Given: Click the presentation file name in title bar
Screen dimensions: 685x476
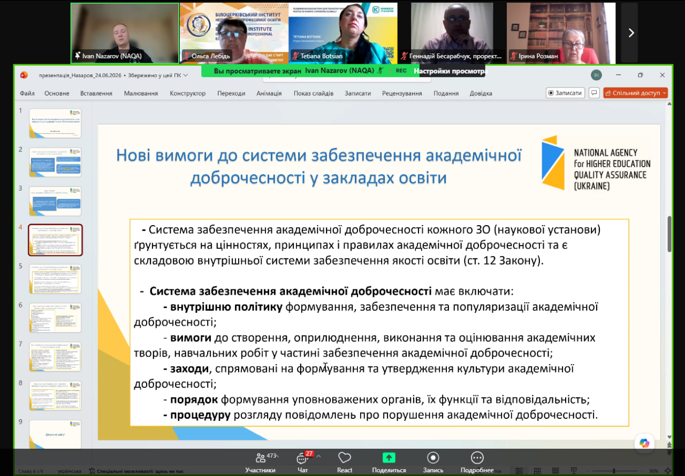Looking at the screenshot, I should tap(80, 75).
